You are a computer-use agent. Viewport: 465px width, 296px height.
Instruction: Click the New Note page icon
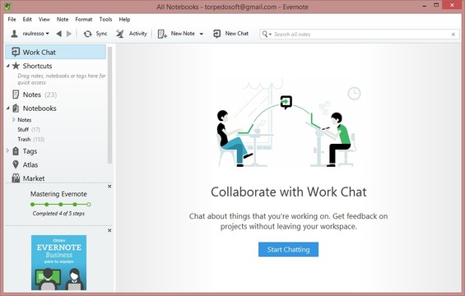(x=162, y=34)
